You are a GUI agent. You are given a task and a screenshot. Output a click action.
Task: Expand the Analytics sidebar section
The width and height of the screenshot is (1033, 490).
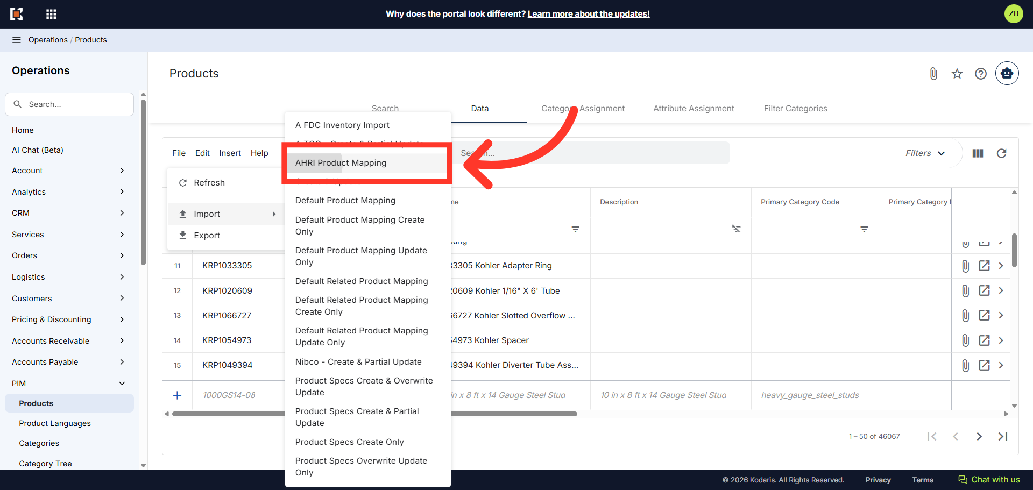122,191
